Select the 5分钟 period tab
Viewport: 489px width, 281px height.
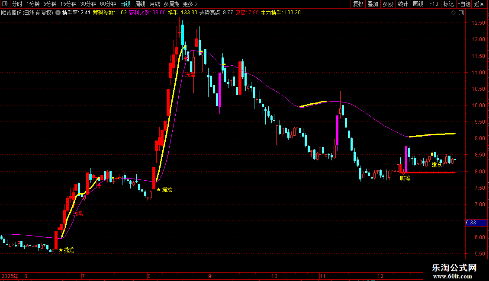50,4
